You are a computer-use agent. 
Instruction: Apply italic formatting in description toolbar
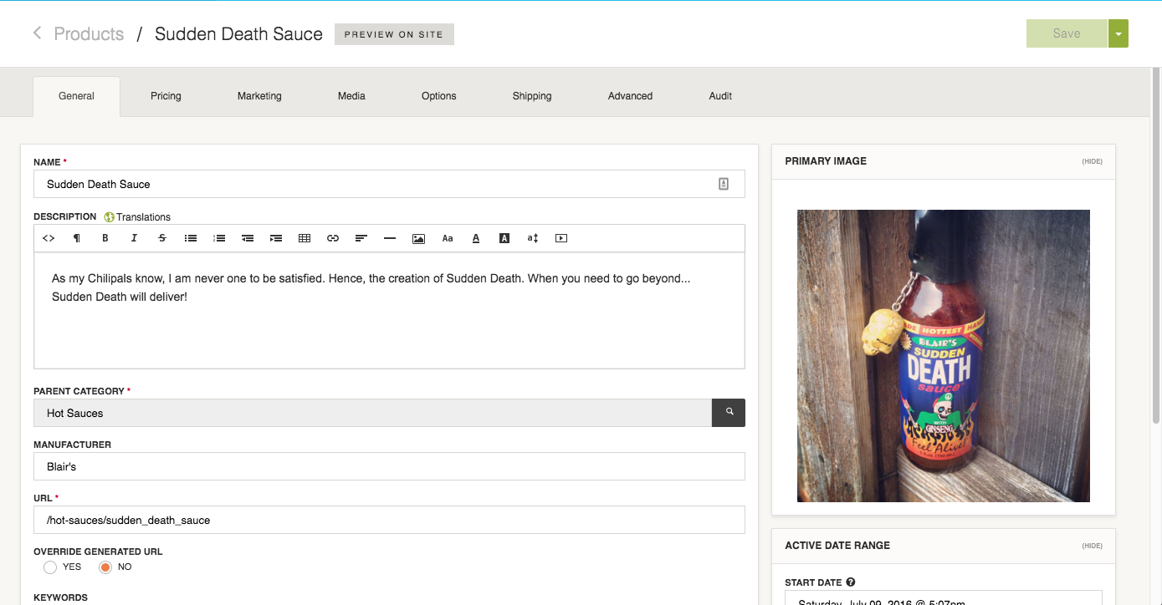134,238
